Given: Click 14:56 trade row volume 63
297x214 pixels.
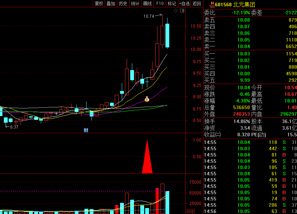Looking at the screenshot, I should (250, 211).
